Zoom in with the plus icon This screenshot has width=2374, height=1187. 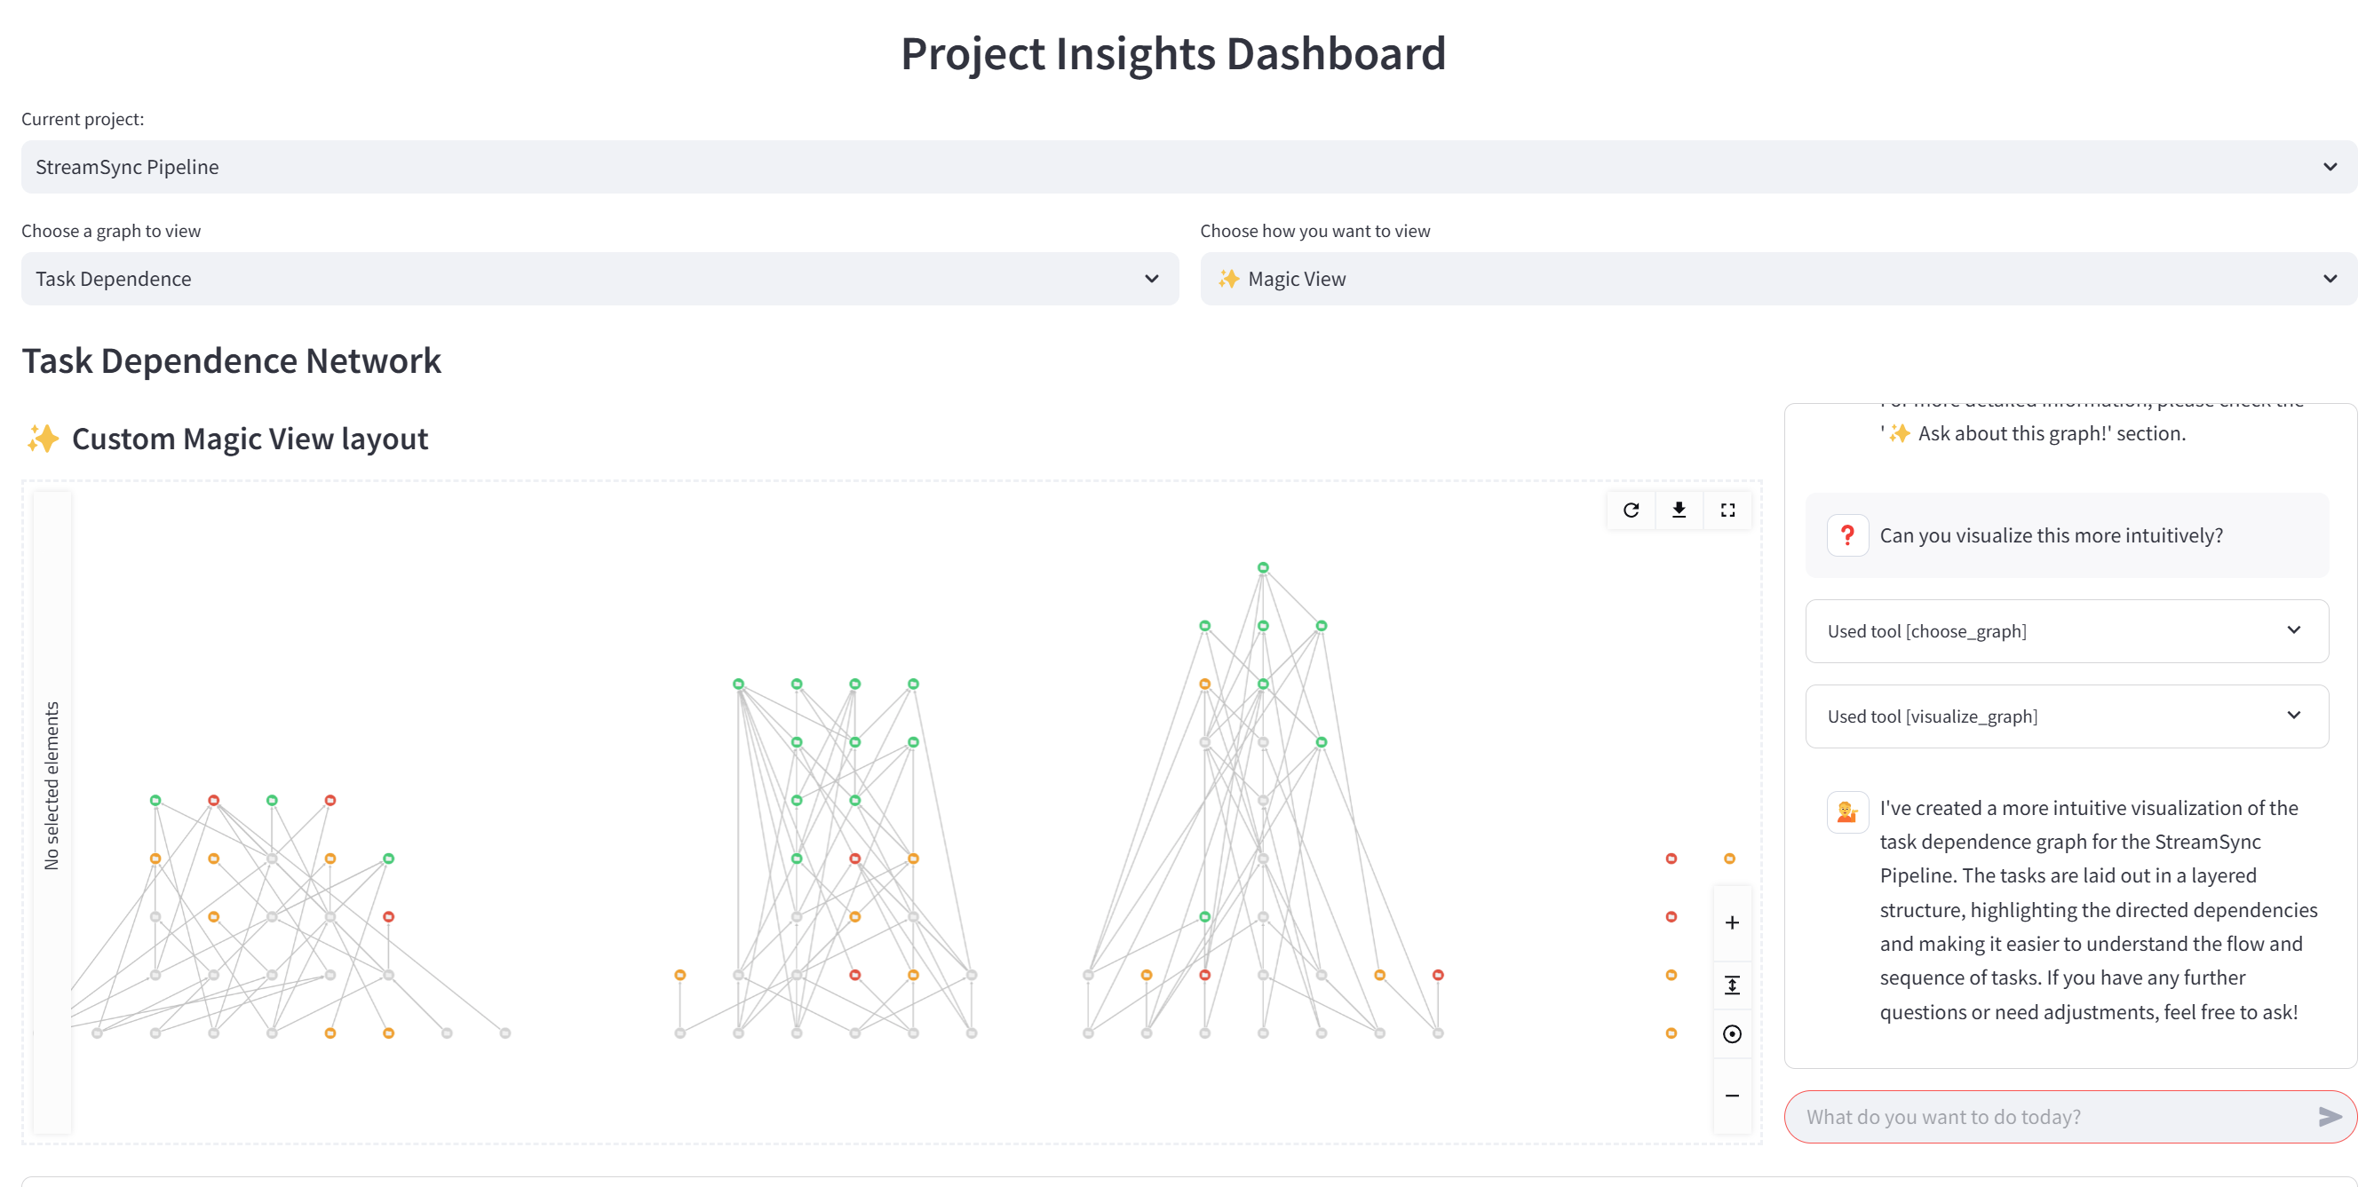(x=1732, y=922)
